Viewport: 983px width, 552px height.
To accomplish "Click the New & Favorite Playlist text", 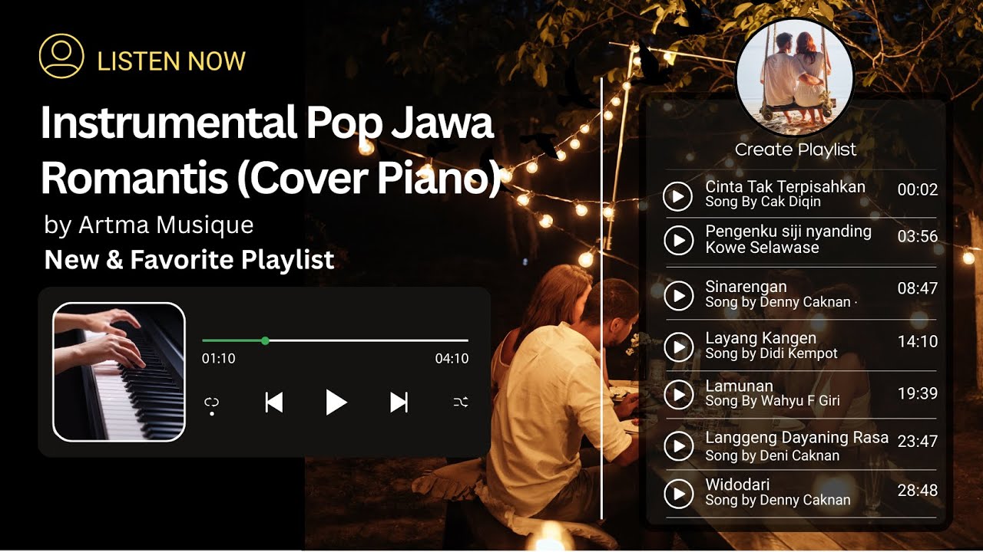I will [190, 261].
